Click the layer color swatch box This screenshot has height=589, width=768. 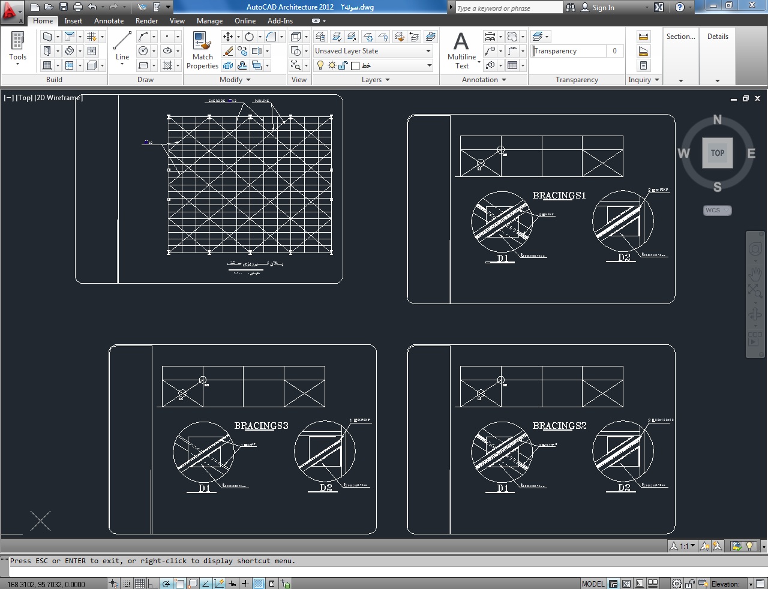pyautogui.click(x=355, y=65)
